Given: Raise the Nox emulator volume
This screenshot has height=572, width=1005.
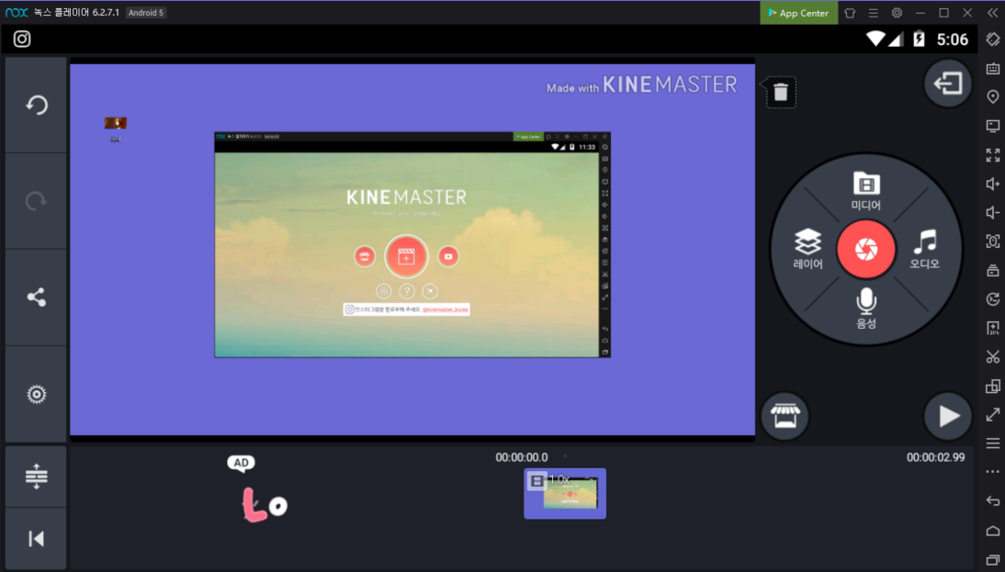Looking at the screenshot, I should click(993, 184).
